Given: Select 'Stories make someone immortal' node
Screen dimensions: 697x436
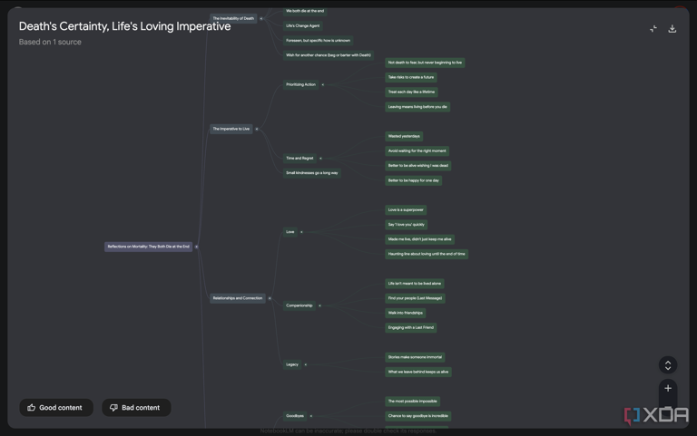Looking at the screenshot, I should (x=415, y=357).
